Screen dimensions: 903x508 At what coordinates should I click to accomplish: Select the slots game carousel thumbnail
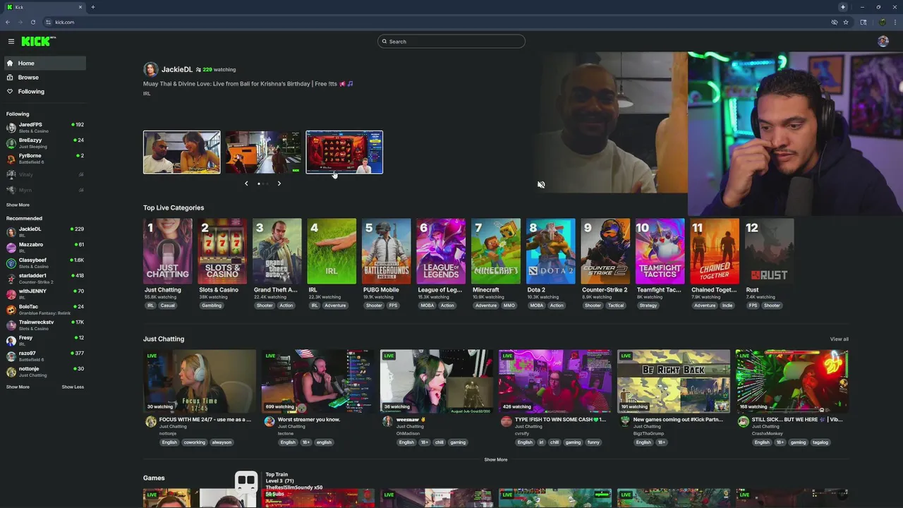344,152
